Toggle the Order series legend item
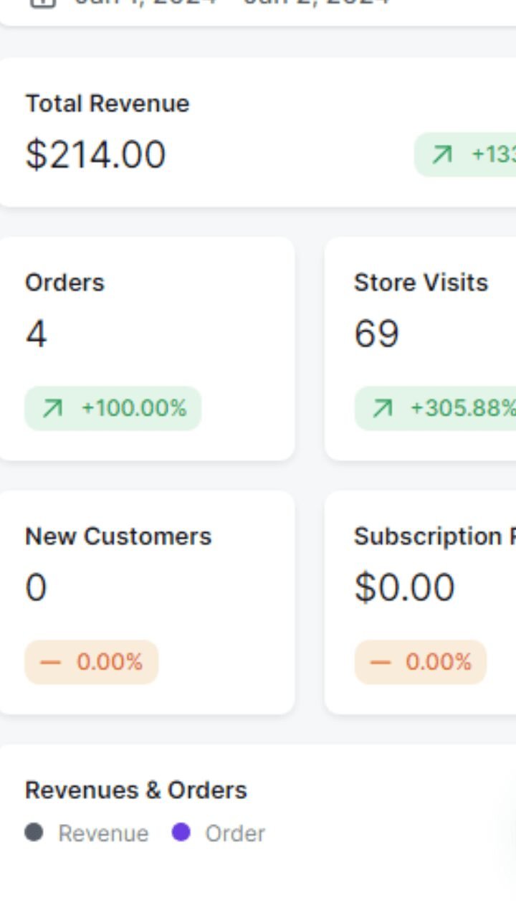This screenshot has height=918, width=516. coord(234,833)
